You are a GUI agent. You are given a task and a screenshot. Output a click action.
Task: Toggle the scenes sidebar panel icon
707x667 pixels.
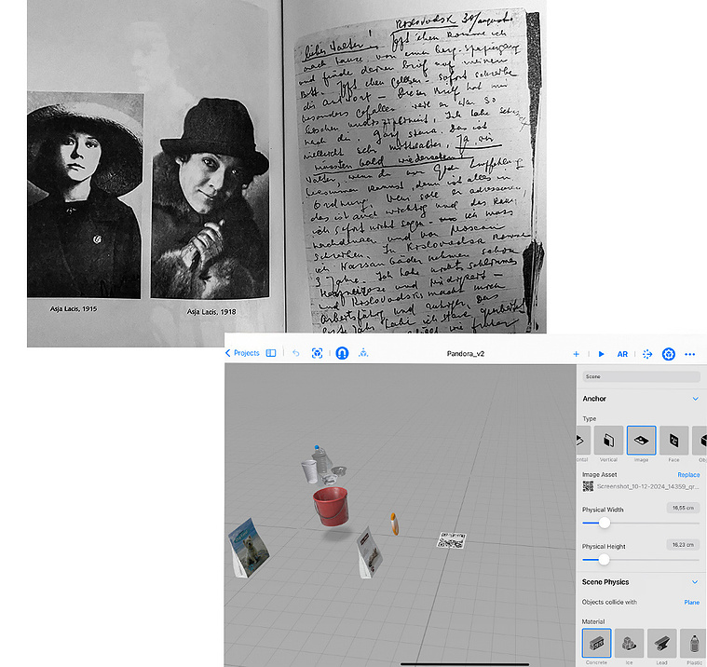click(x=271, y=353)
